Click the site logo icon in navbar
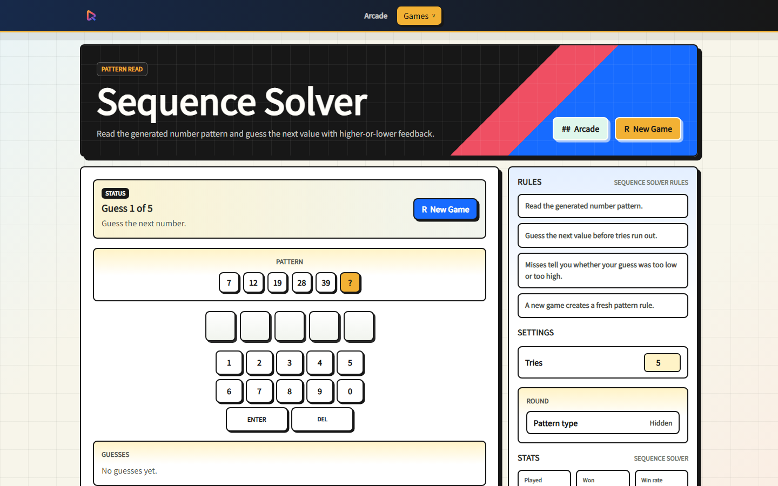 (x=91, y=16)
